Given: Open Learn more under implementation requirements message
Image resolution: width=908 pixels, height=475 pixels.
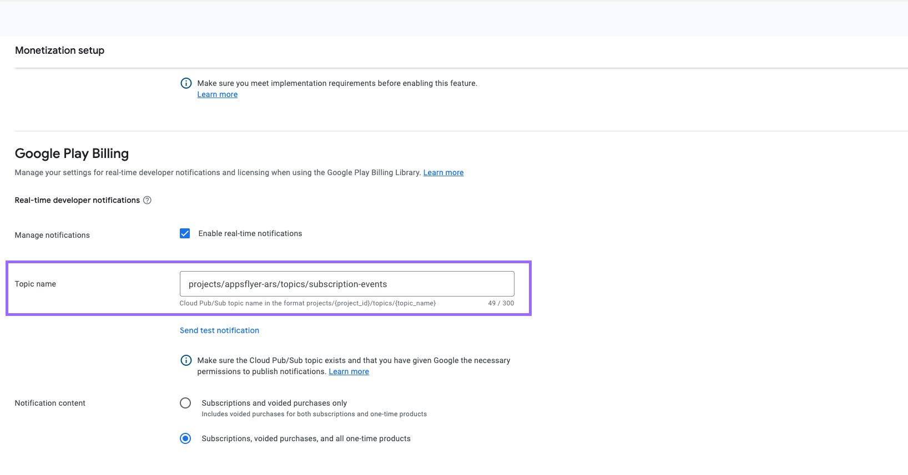Looking at the screenshot, I should click(x=217, y=95).
